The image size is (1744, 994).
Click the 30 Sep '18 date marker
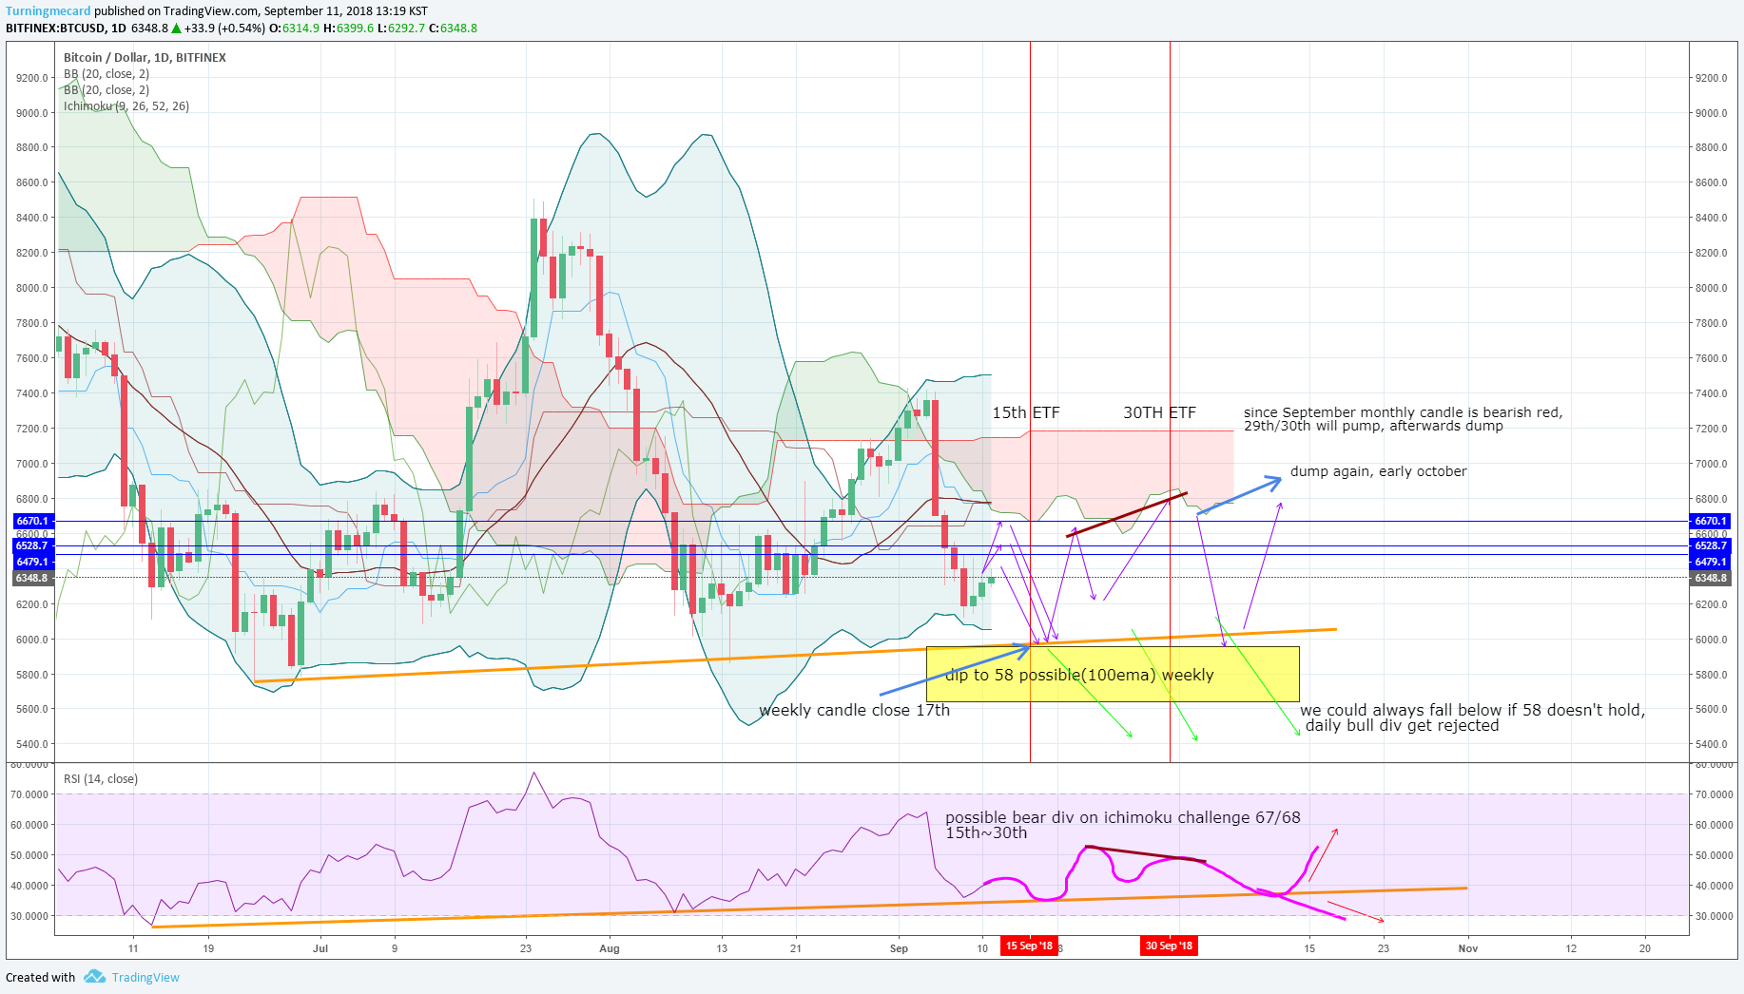1169,946
